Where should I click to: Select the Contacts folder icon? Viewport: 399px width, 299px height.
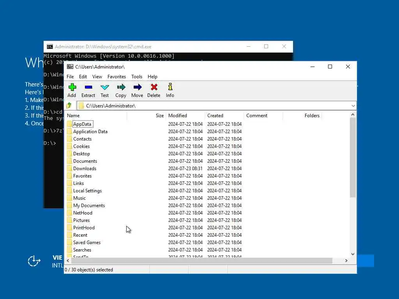click(69, 139)
